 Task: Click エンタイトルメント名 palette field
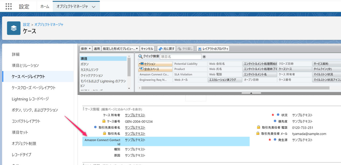(x=260, y=75)
